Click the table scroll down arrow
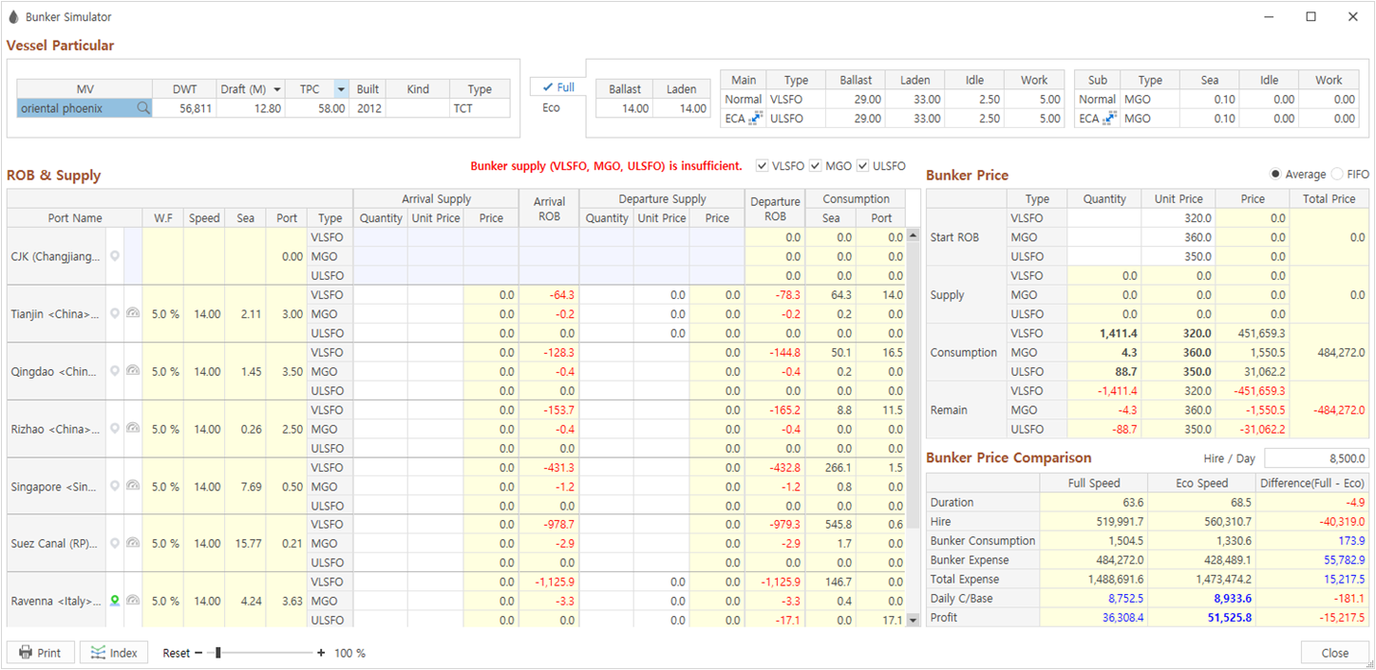The width and height of the screenshot is (1376, 670). 913,620
